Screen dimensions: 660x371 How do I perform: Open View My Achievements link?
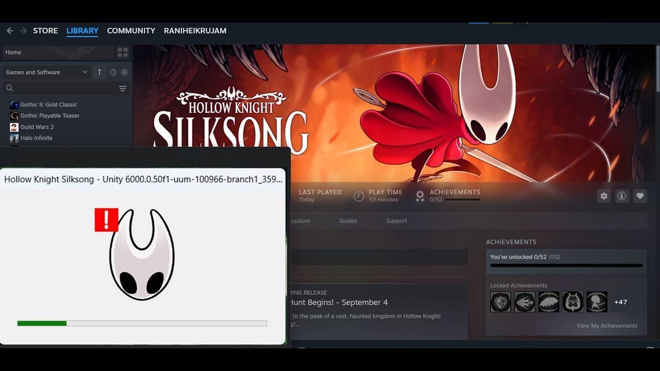click(607, 326)
